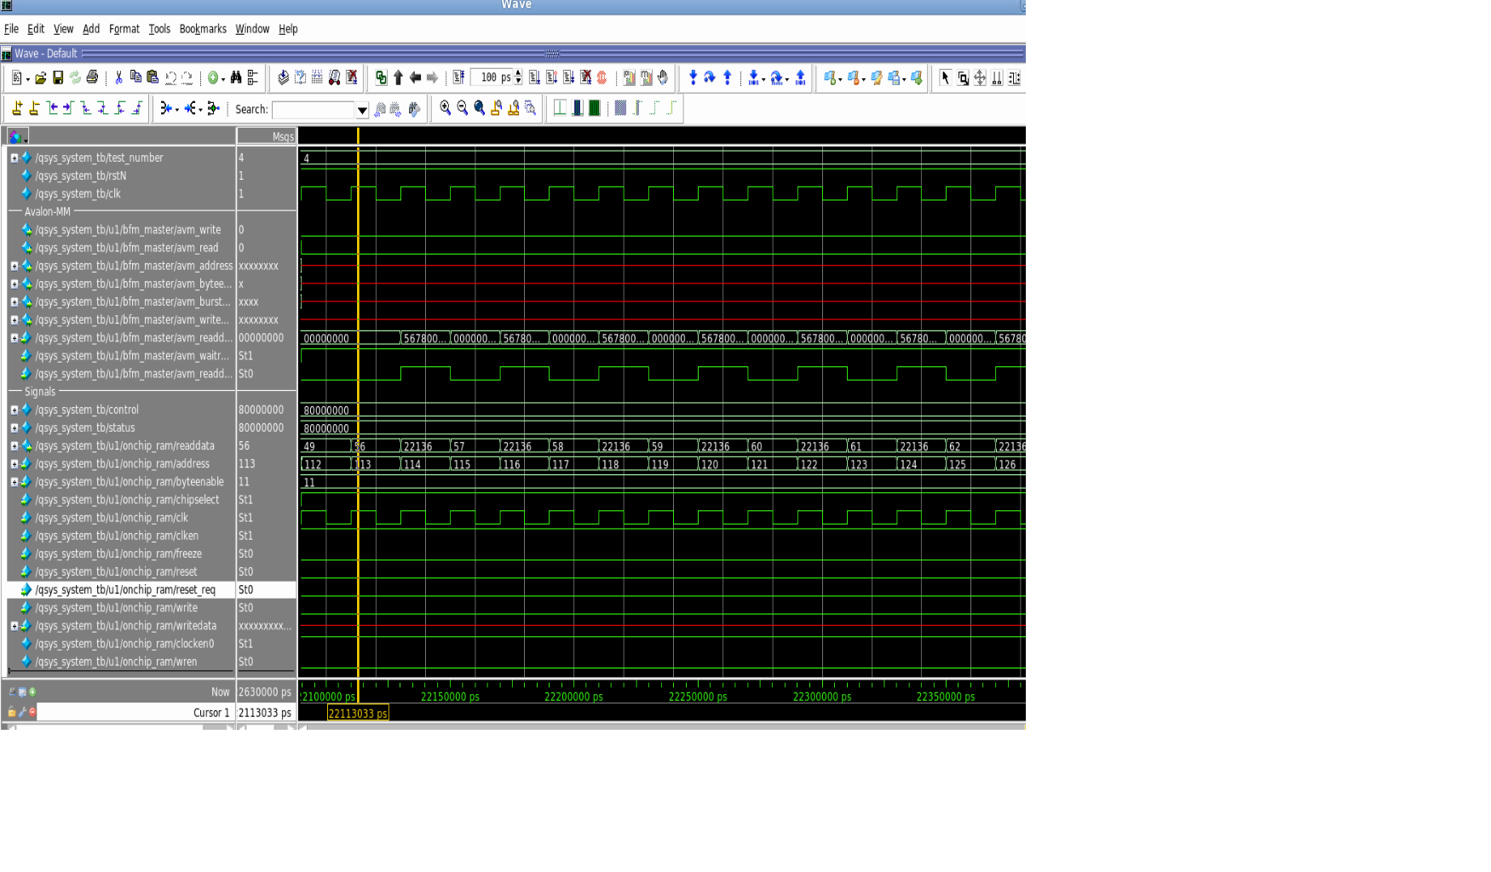Click the Find binoculars icon
Image resolution: width=1491 pixels, height=872 pixels.
point(236,78)
